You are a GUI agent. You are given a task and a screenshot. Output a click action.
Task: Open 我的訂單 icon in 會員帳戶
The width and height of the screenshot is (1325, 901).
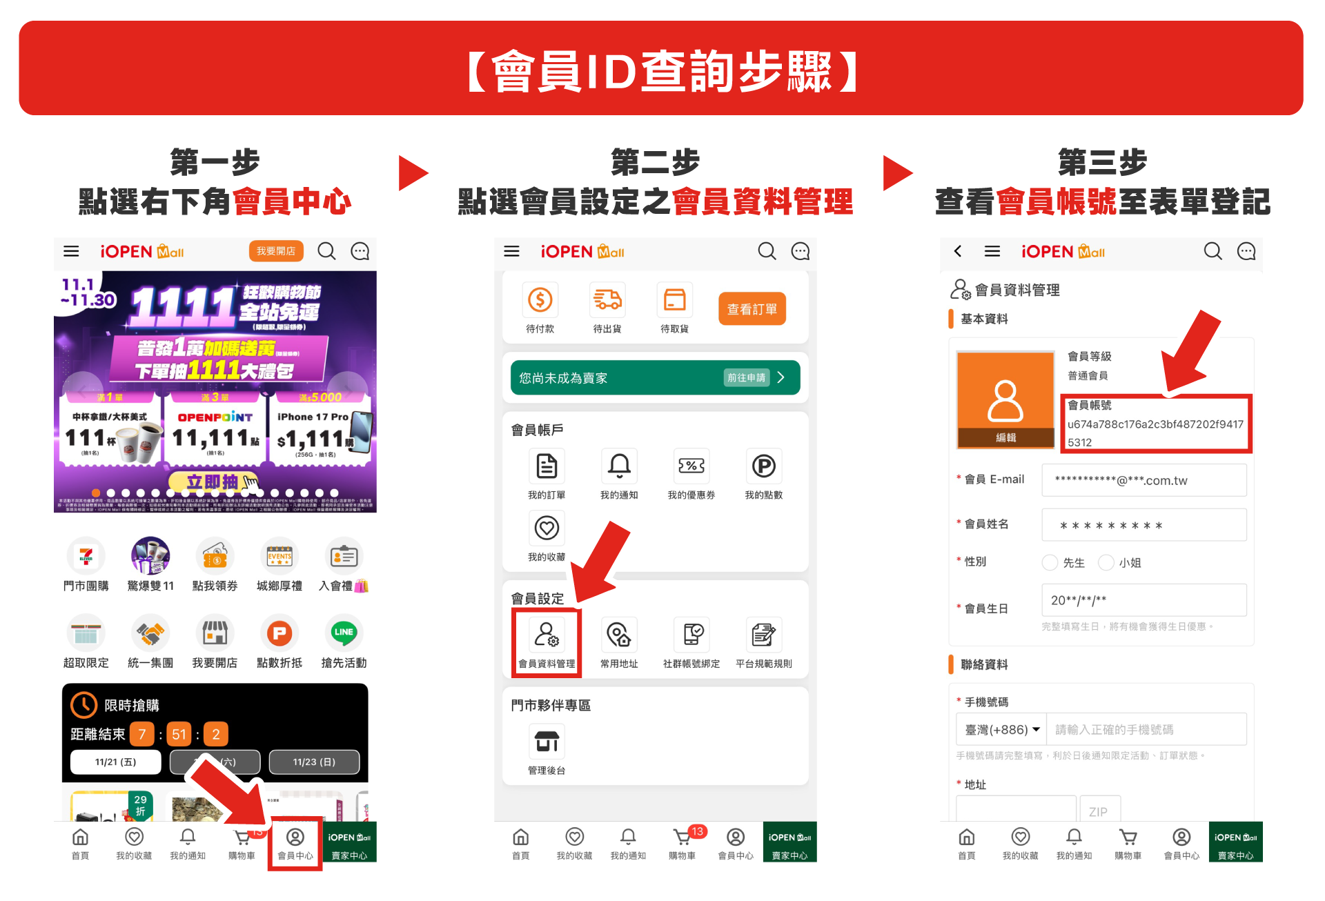(x=547, y=466)
